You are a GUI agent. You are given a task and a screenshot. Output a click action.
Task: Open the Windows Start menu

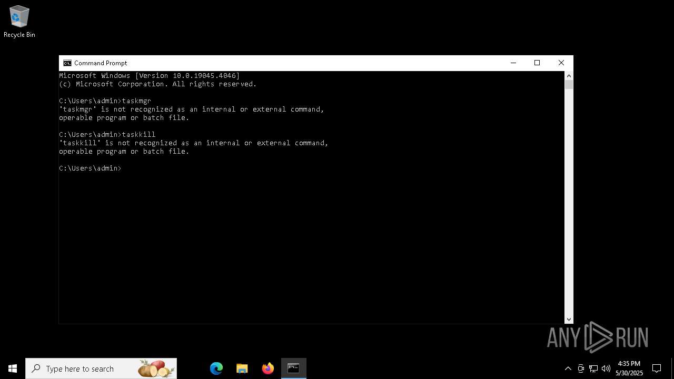point(13,368)
